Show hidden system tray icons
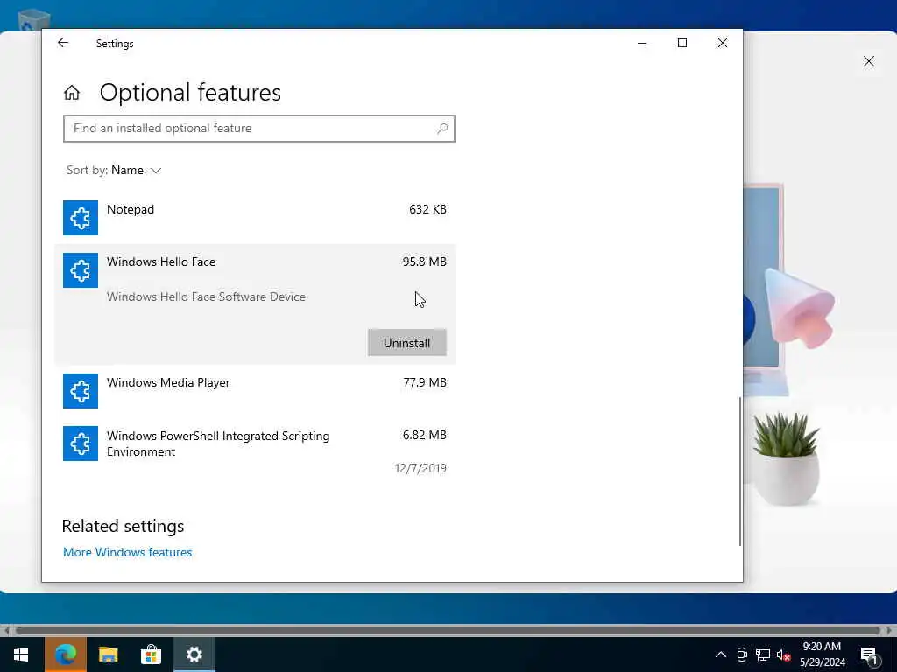 click(x=721, y=654)
